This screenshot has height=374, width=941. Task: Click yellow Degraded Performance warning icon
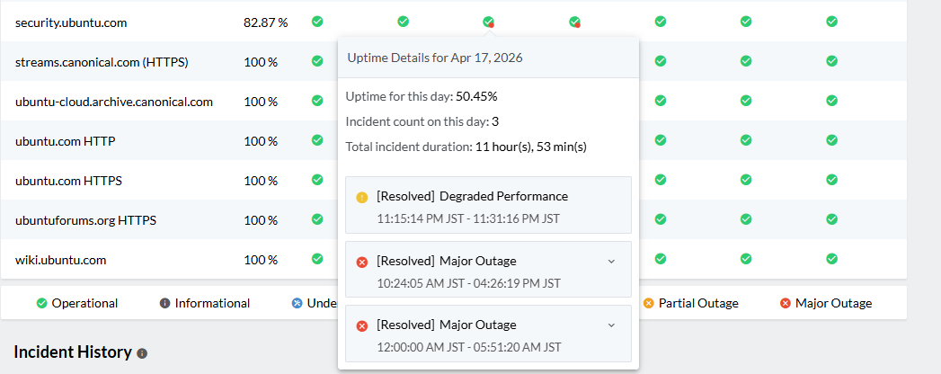362,197
